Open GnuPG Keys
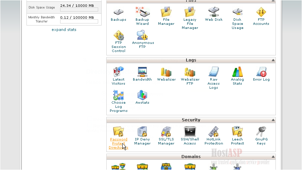Screen dimensions: 302x170 pyautogui.click(x=261, y=132)
